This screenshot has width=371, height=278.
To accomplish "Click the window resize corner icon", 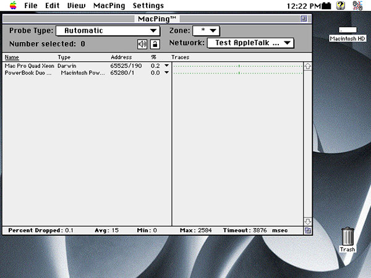I will click(307, 230).
